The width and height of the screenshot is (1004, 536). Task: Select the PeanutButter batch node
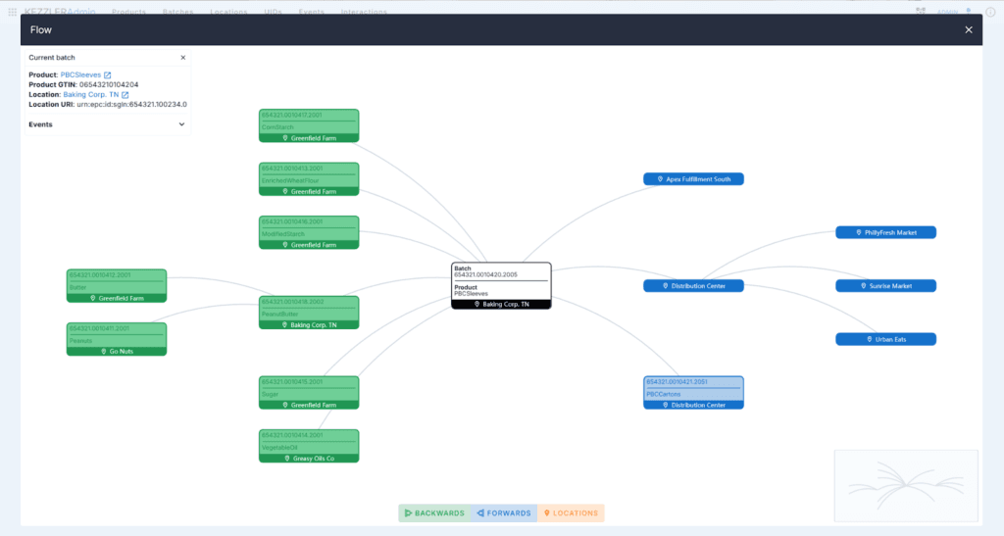(x=309, y=313)
